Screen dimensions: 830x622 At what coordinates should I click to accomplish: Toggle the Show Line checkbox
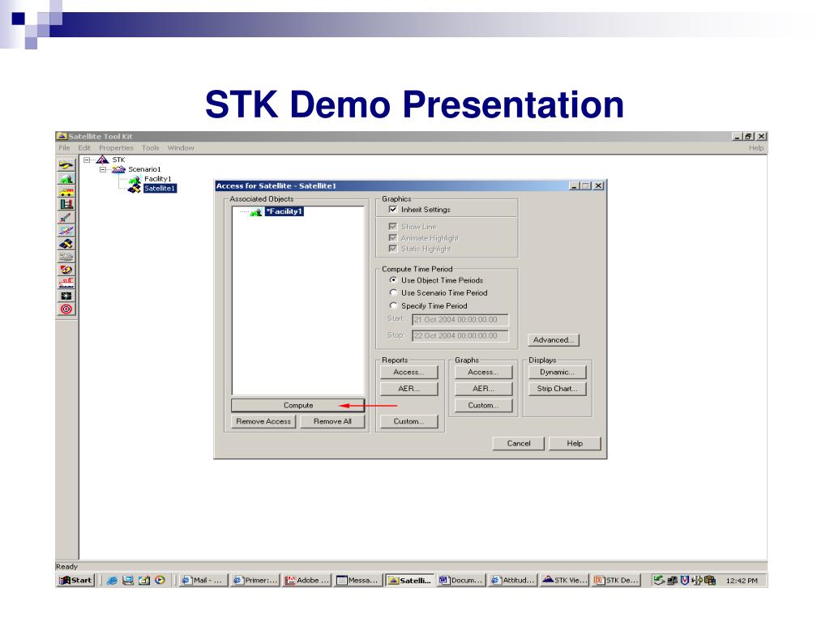tap(393, 227)
